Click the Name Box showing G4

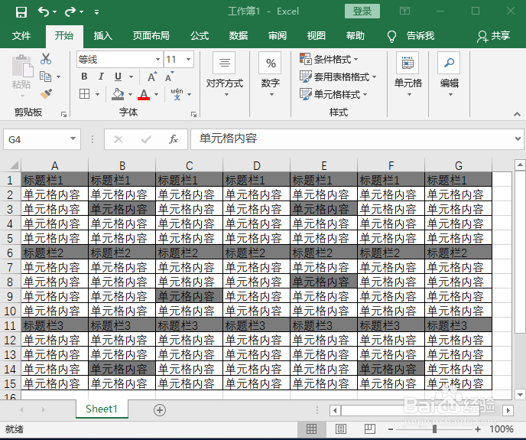[36, 139]
